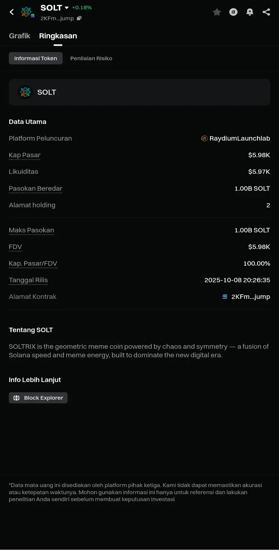Click the RaydiumLaunchlab platform icon
Image resolution: width=279 pixels, height=550 pixels.
tap(204, 138)
